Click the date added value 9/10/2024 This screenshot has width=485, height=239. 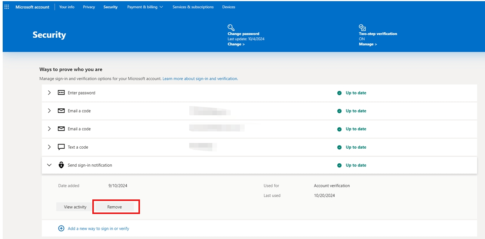(x=118, y=186)
